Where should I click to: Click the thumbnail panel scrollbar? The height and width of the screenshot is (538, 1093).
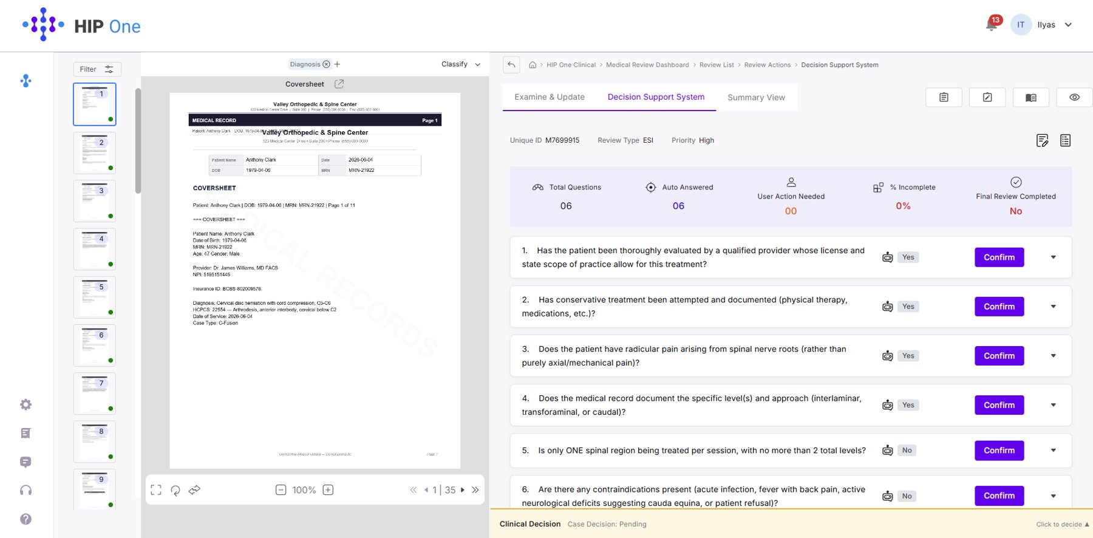[138, 141]
